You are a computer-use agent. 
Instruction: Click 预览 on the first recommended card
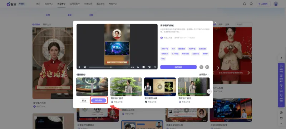tap(84, 100)
